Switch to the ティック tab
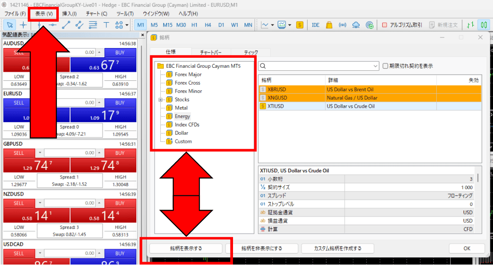Screen dimensions: 493x266 coord(250,52)
